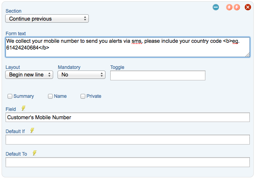The width and height of the screenshot is (255, 179).
Task: Grab the textarea resize handle corner
Action: (x=247, y=55)
